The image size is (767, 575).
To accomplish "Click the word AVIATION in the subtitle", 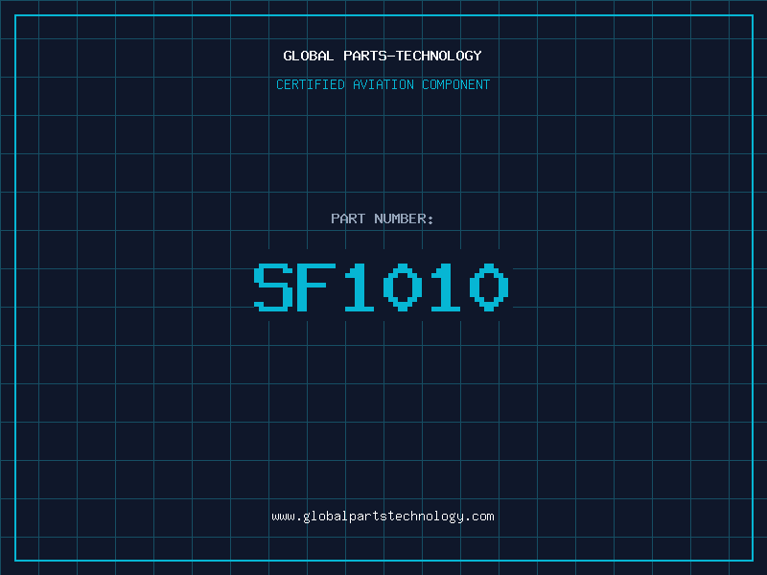I will (383, 84).
